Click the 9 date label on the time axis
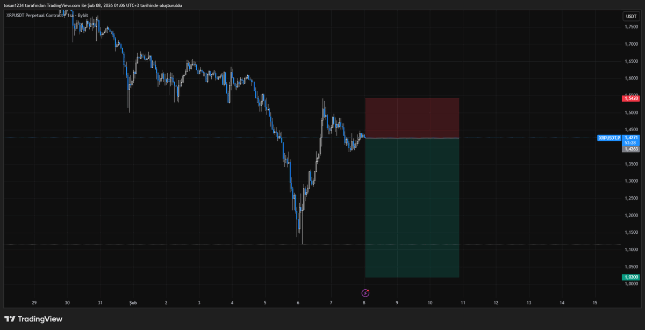 pos(397,303)
